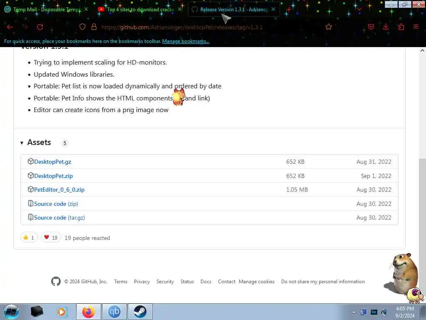Click the package icon beside DesktopPet.gz
This screenshot has height=320, width=426.
pyautogui.click(x=31, y=161)
